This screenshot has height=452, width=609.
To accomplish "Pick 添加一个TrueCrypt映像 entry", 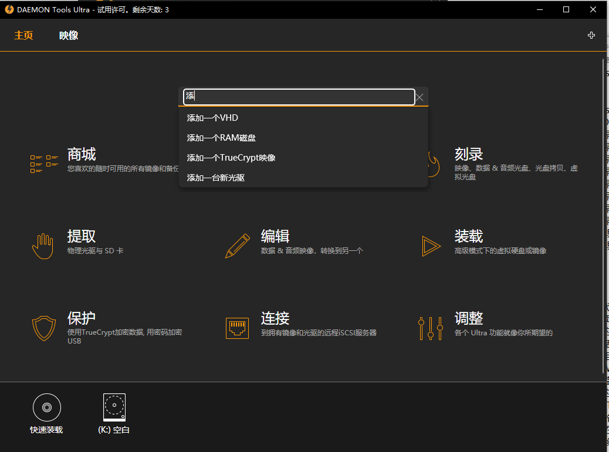I will point(231,157).
